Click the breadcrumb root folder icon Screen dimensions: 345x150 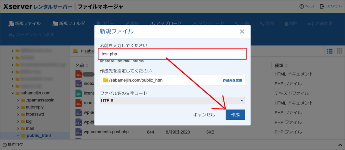(x=75, y=51)
